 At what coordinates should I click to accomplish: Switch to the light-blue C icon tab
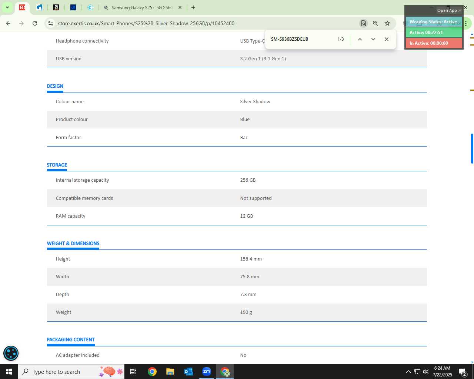pyautogui.click(x=90, y=7)
